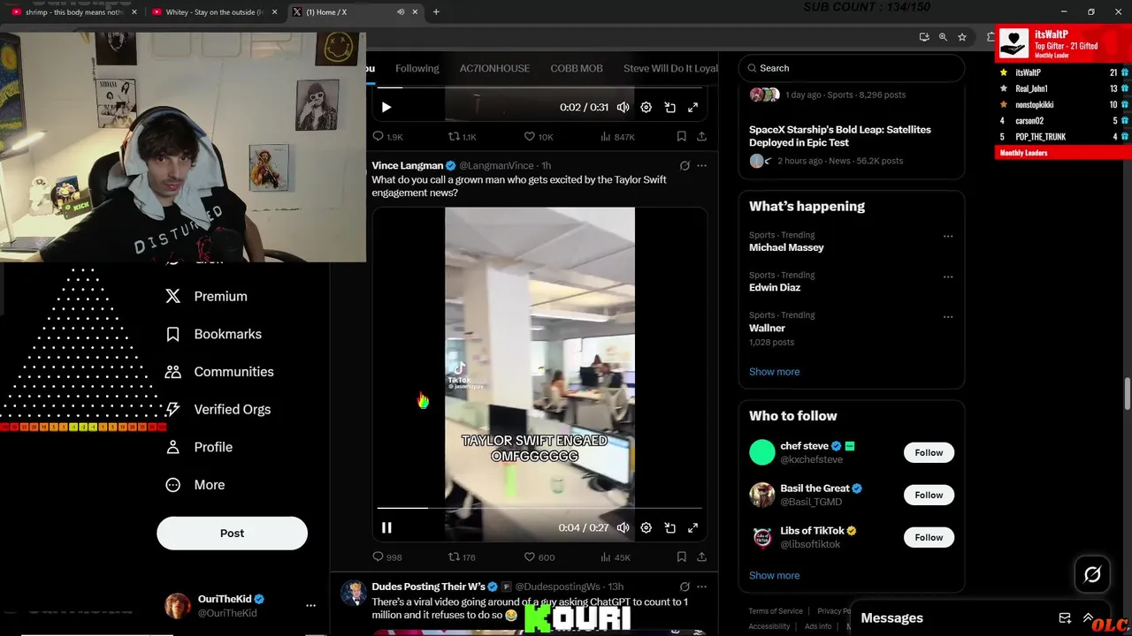Open SpaceX Starship's Bold Leap story

click(840, 136)
